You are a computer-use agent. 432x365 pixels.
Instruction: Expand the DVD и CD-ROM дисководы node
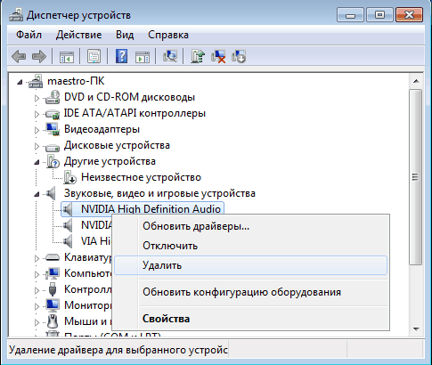click(x=37, y=98)
